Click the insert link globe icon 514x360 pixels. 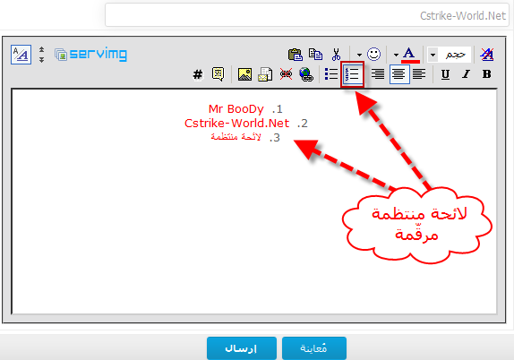pos(306,74)
